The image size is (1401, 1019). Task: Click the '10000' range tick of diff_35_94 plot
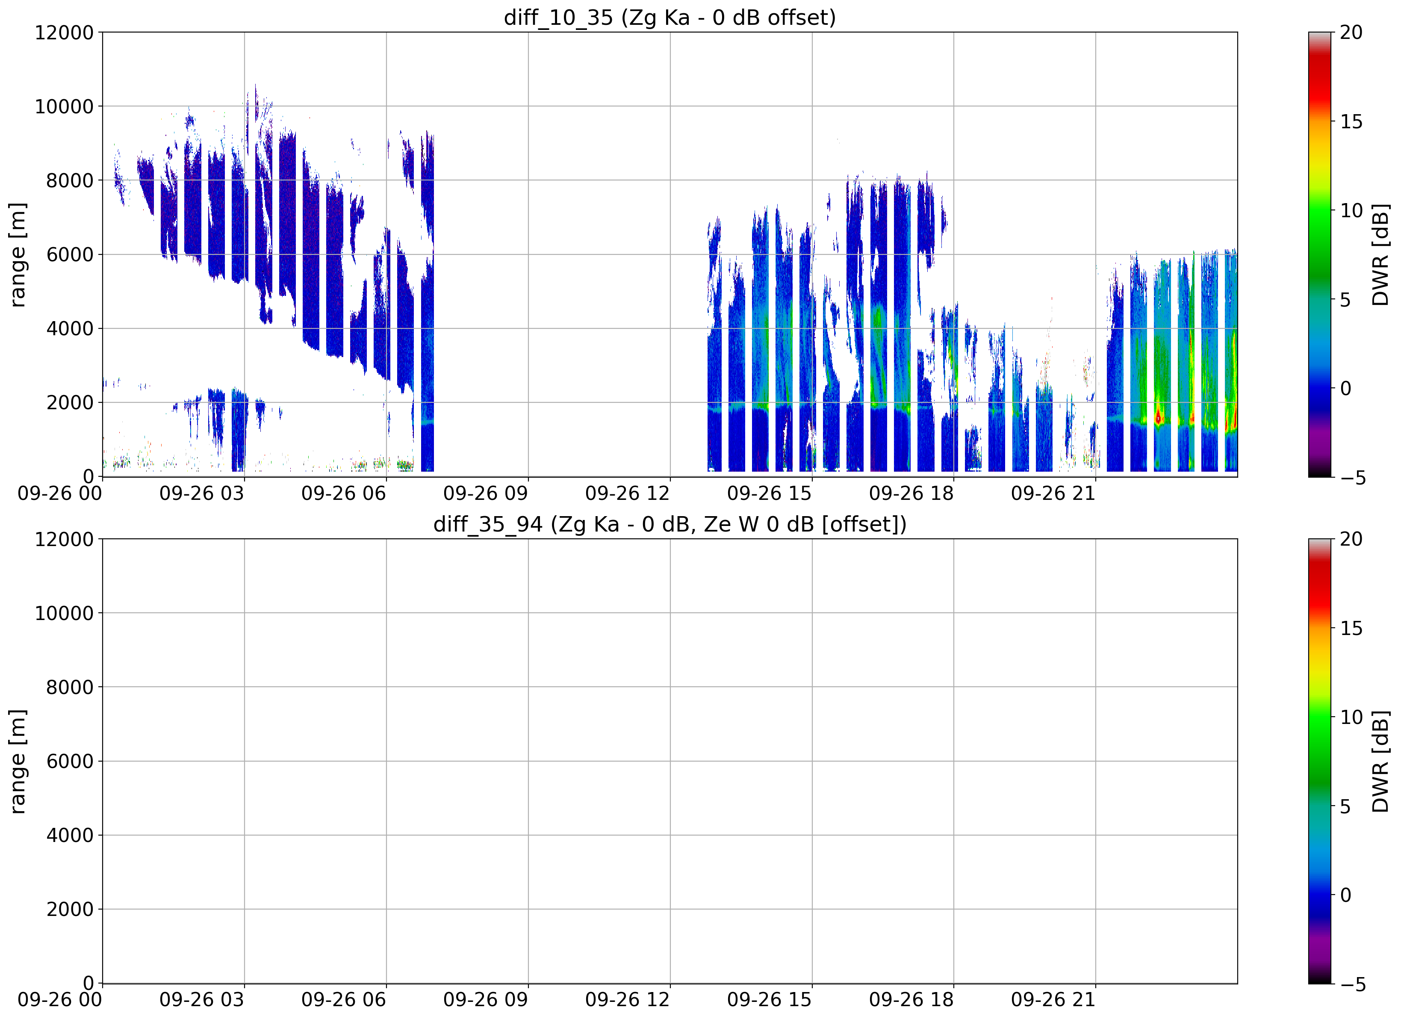point(64,613)
